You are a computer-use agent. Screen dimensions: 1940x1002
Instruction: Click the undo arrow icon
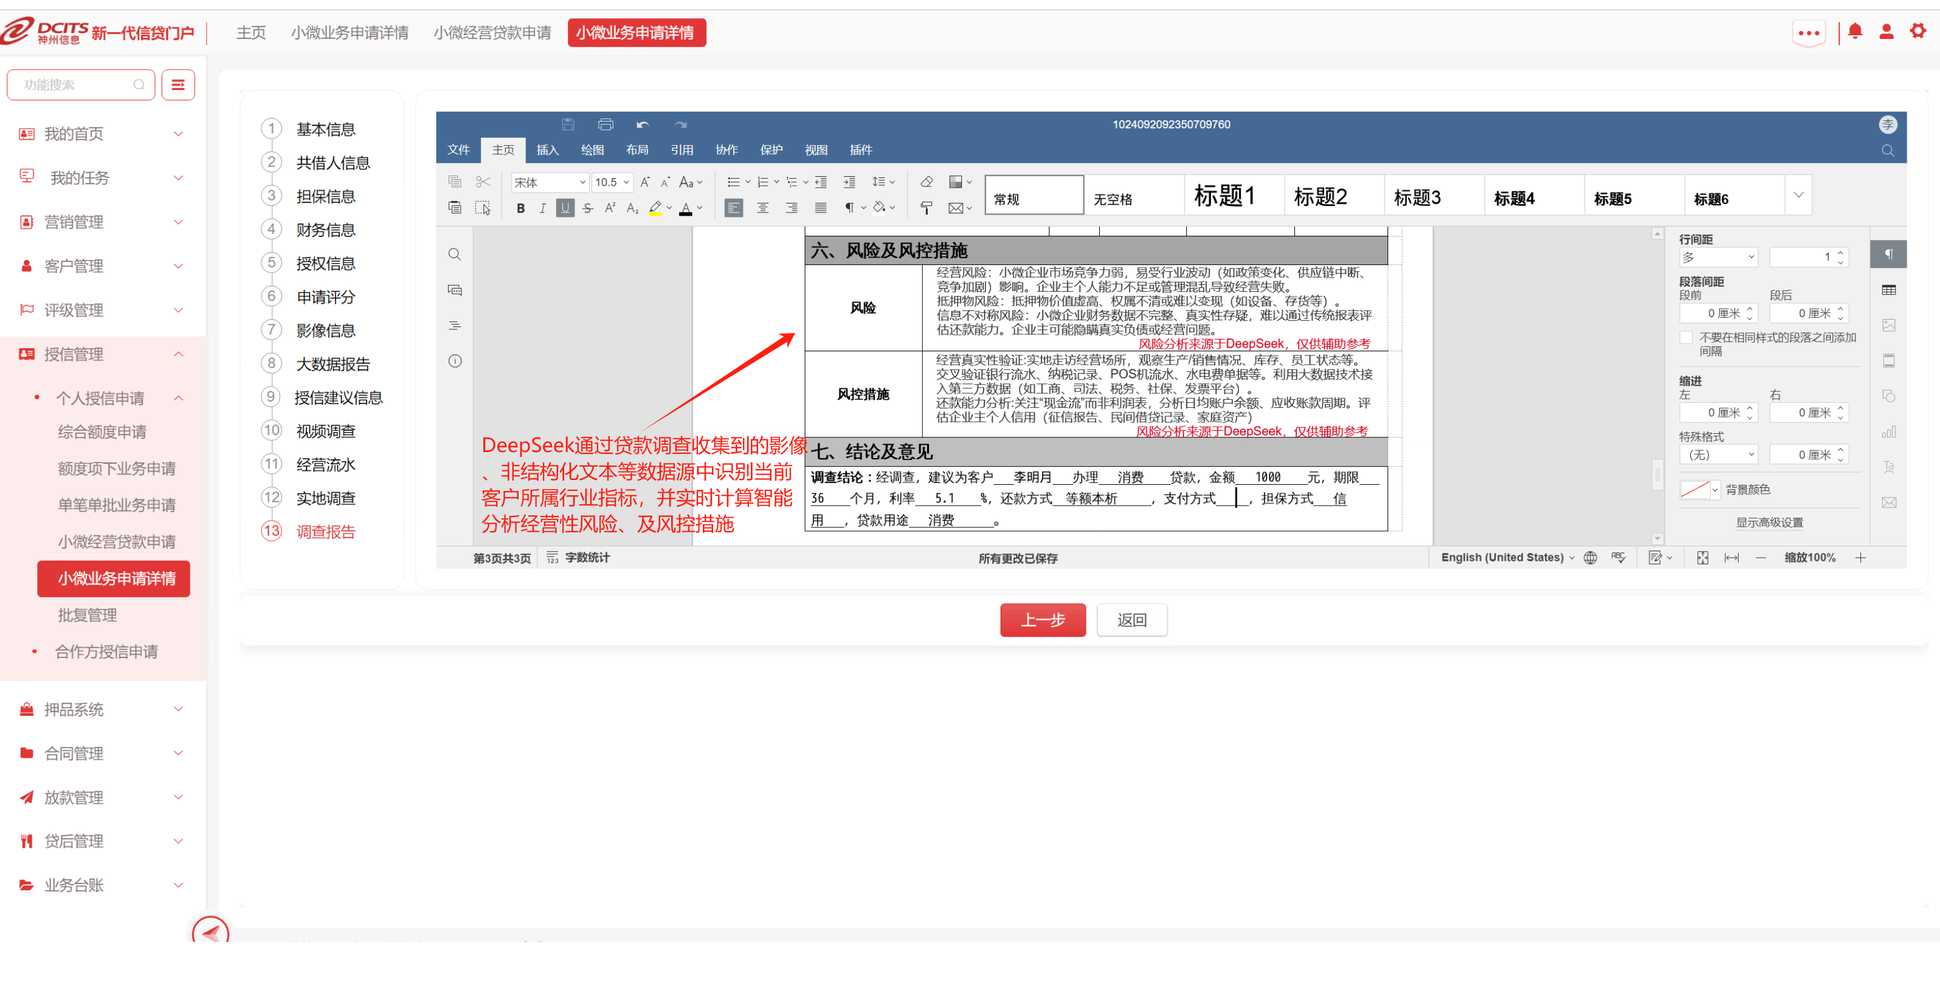coord(643,124)
